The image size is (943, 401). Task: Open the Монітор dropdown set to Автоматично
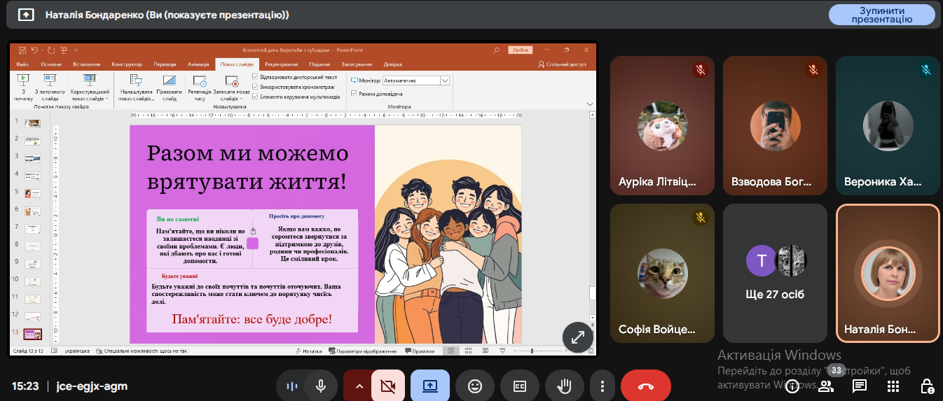(445, 80)
